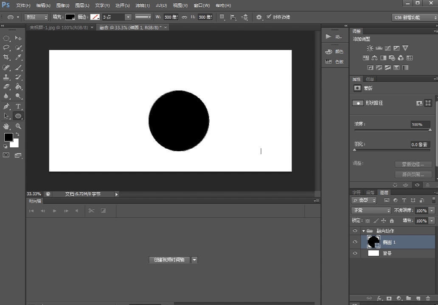
Task: Open the 形状 tool mode dropdown
Action: 37,17
